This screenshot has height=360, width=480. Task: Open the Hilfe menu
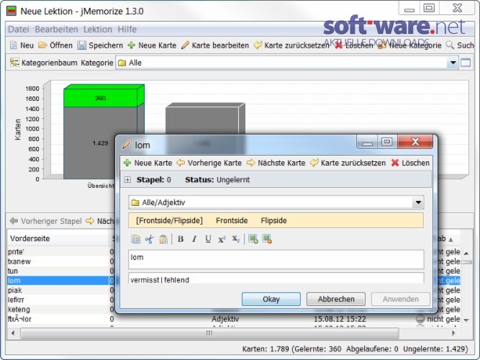click(x=127, y=30)
